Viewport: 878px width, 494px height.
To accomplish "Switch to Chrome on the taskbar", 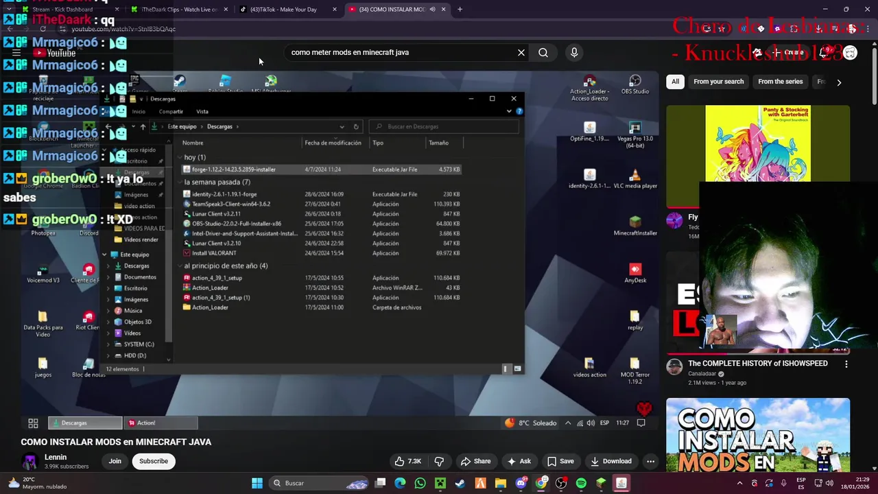I will (541, 483).
